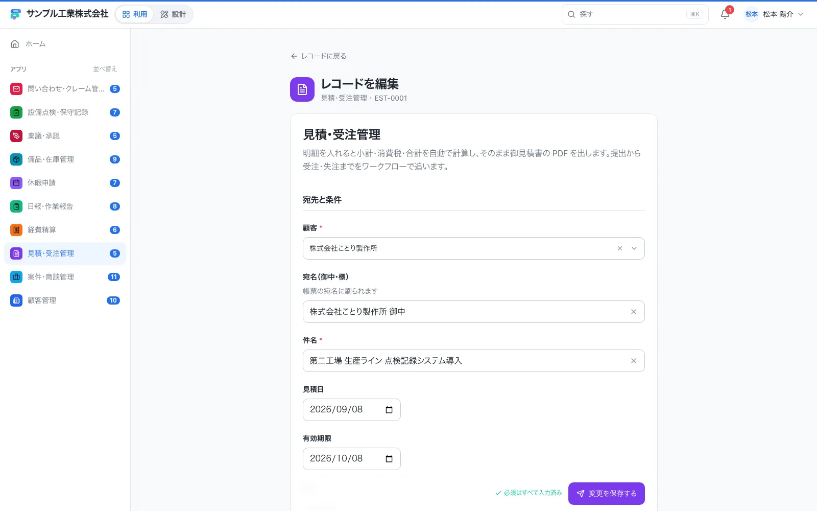This screenshot has height=511, width=817.
Task: Open the 案件・商談管理 app icon
Action: tap(16, 277)
